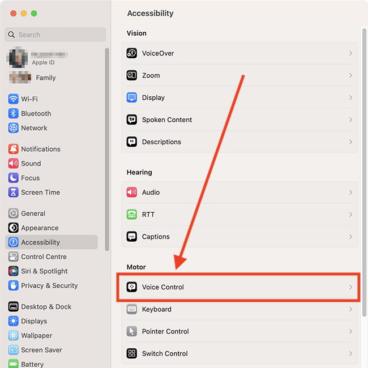Screen dimensions: 368x368
Task: Click the Sound speaker icon in sidebar
Action: pos(14,164)
